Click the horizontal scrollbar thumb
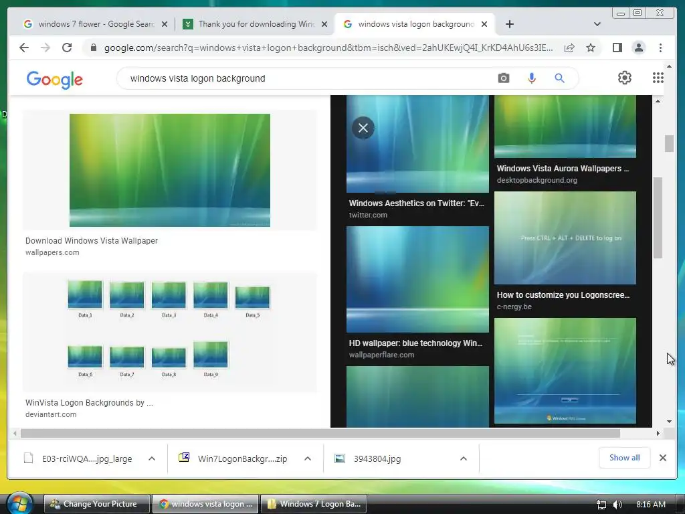 (320, 433)
